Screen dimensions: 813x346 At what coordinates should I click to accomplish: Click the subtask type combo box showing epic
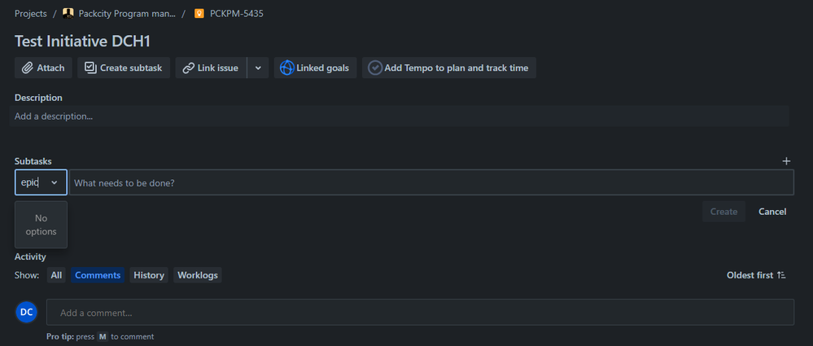pyautogui.click(x=41, y=182)
